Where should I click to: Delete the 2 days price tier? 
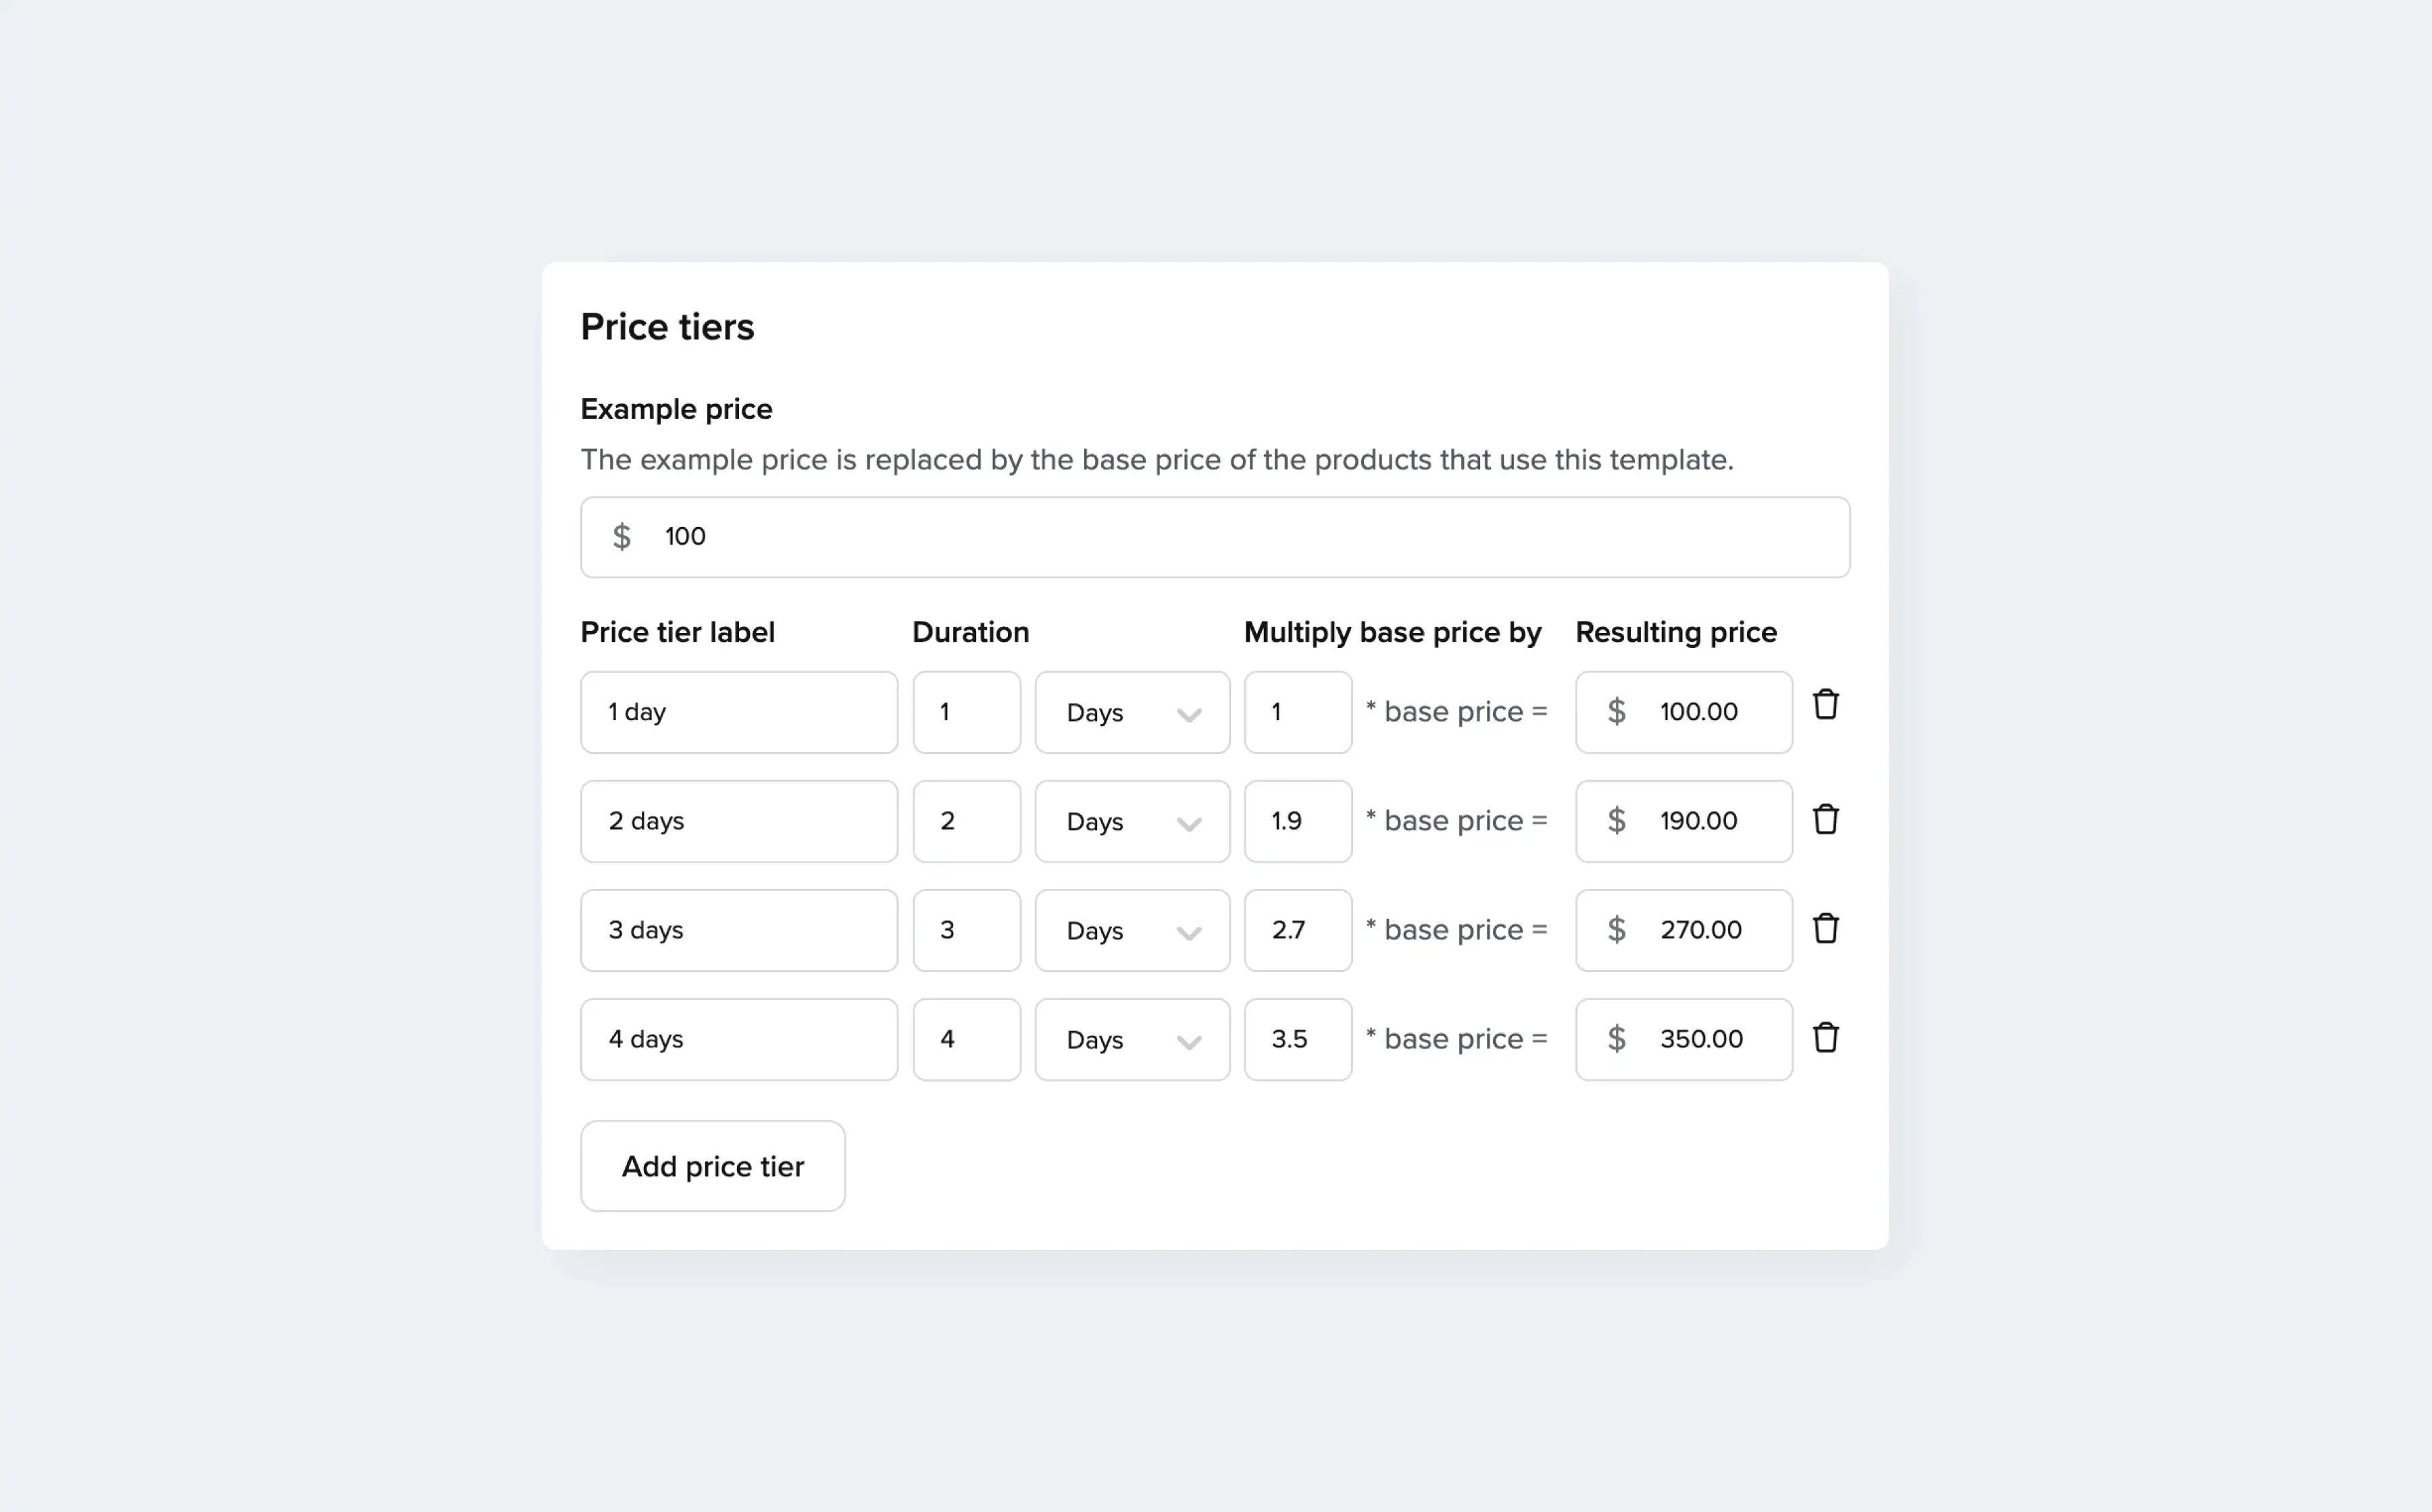[x=1826, y=820]
